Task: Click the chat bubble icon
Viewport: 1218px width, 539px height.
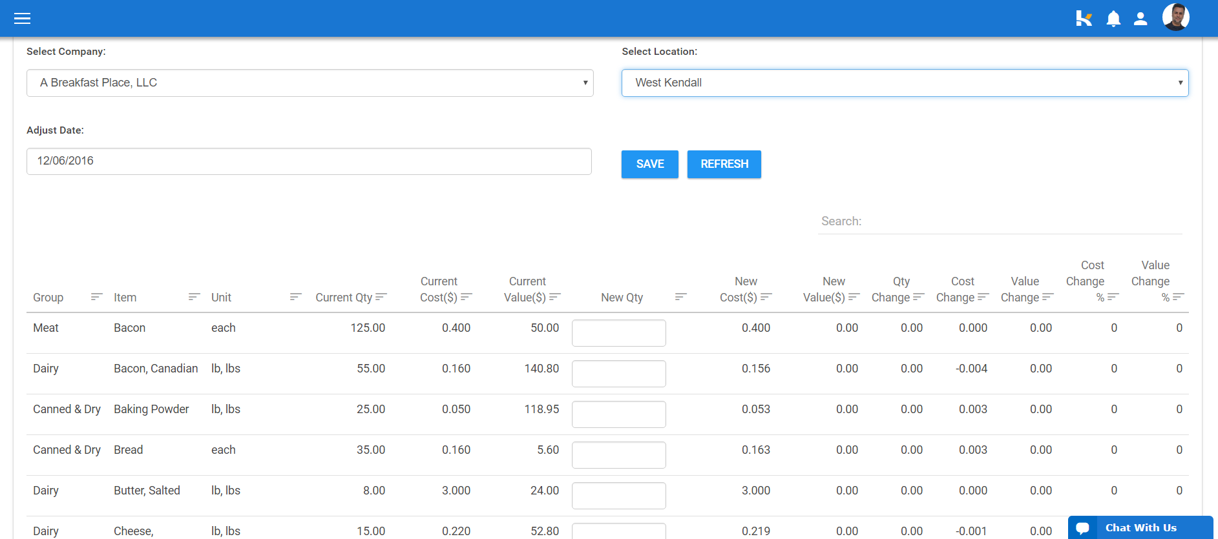Action: [x=1083, y=528]
